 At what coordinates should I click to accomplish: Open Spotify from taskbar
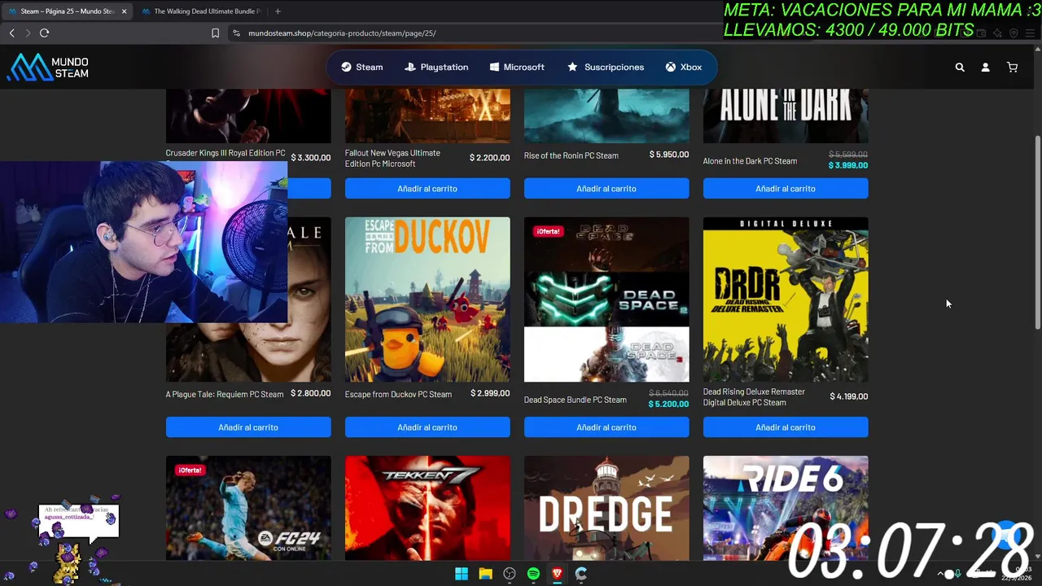click(533, 574)
